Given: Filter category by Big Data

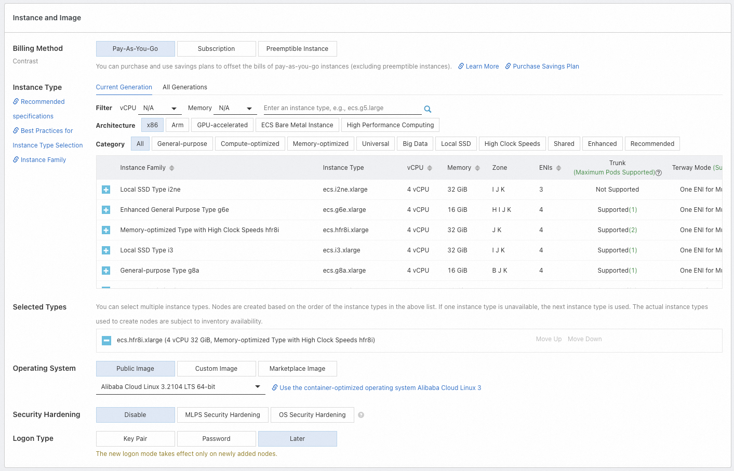Looking at the screenshot, I should click(416, 144).
